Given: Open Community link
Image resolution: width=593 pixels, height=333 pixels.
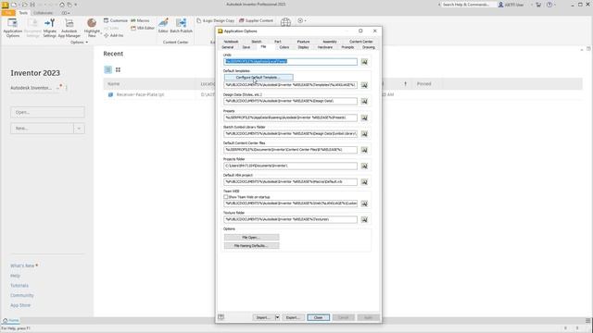Looking at the screenshot, I should [x=22, y=295].
